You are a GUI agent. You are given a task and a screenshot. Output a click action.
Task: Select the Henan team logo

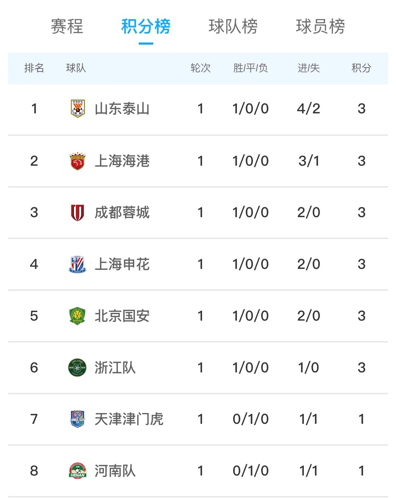[x=78, y=471]
